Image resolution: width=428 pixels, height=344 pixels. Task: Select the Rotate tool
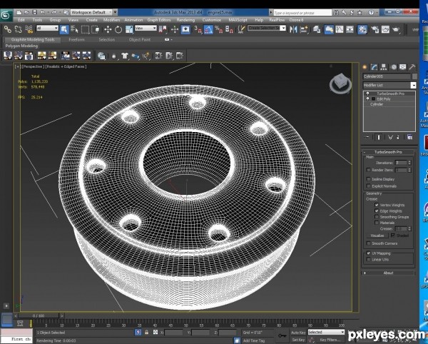pyautogui.click(x=118, y=29)
